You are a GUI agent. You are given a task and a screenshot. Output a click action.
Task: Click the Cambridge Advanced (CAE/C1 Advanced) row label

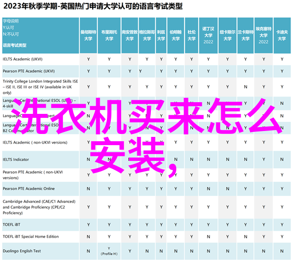[x=39, y=207]
